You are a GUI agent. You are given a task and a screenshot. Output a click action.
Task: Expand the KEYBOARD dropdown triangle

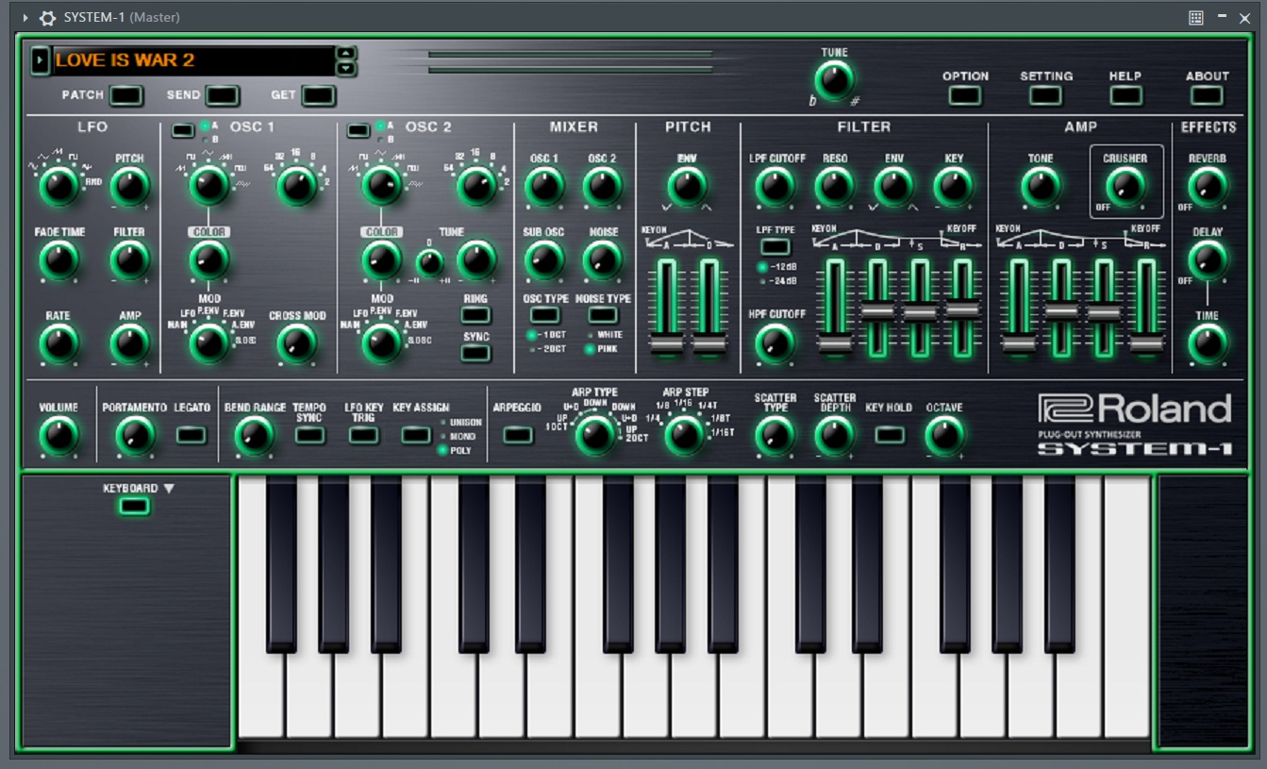tap(169, 489)
